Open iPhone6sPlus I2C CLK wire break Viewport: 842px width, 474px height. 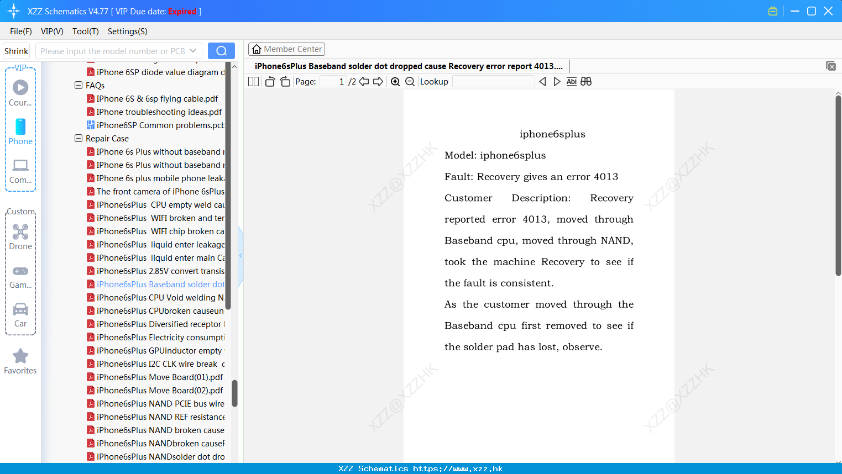(156, 364)
